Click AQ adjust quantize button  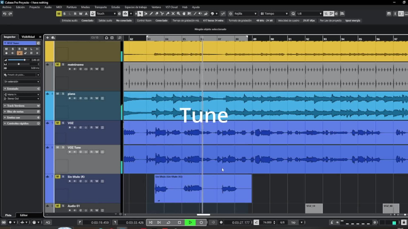pos(48,222)
